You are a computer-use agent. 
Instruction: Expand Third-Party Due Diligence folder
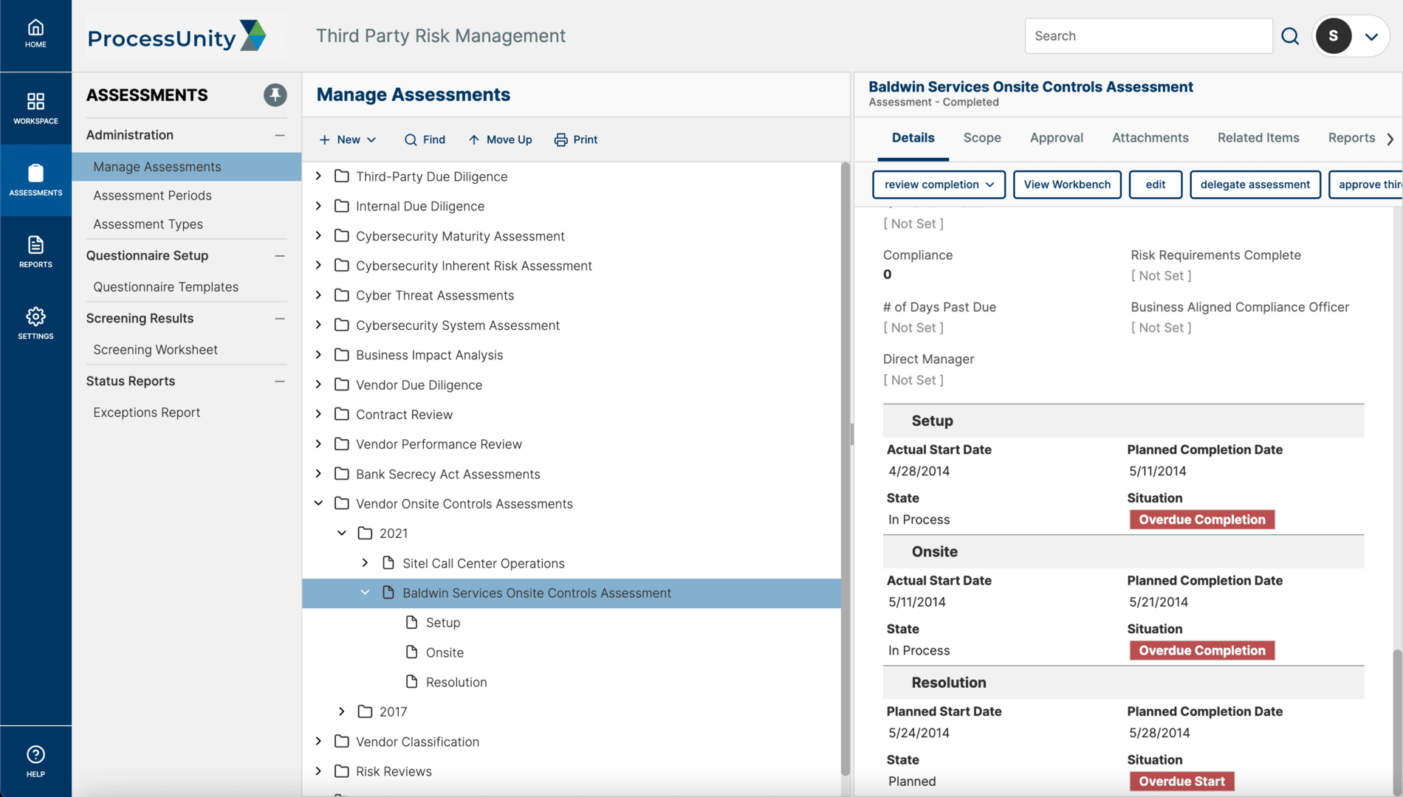(x=318, y=176)
